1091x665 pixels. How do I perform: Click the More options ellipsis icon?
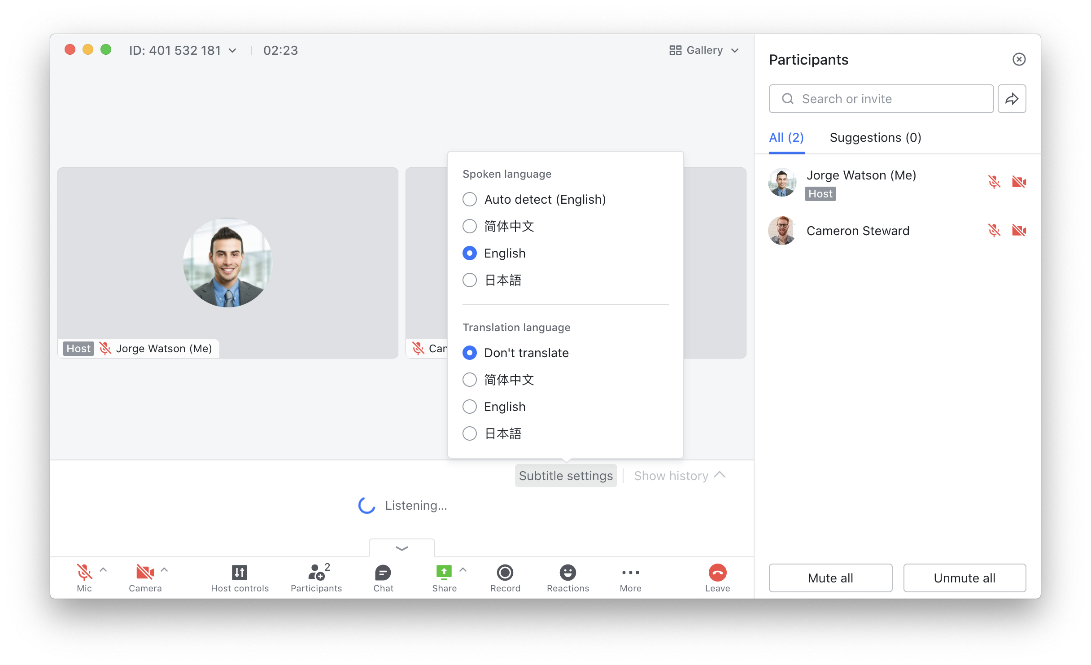click(630, 573)
